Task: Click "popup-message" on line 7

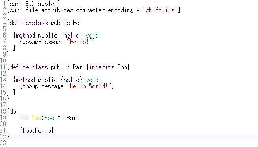Action: pos(43,42)
